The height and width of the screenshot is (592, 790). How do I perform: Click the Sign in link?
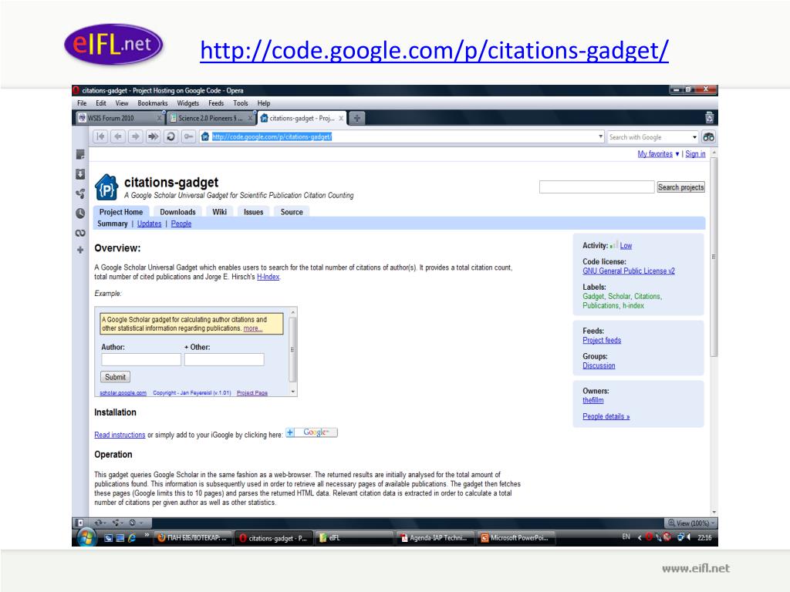tap(695, 154)
